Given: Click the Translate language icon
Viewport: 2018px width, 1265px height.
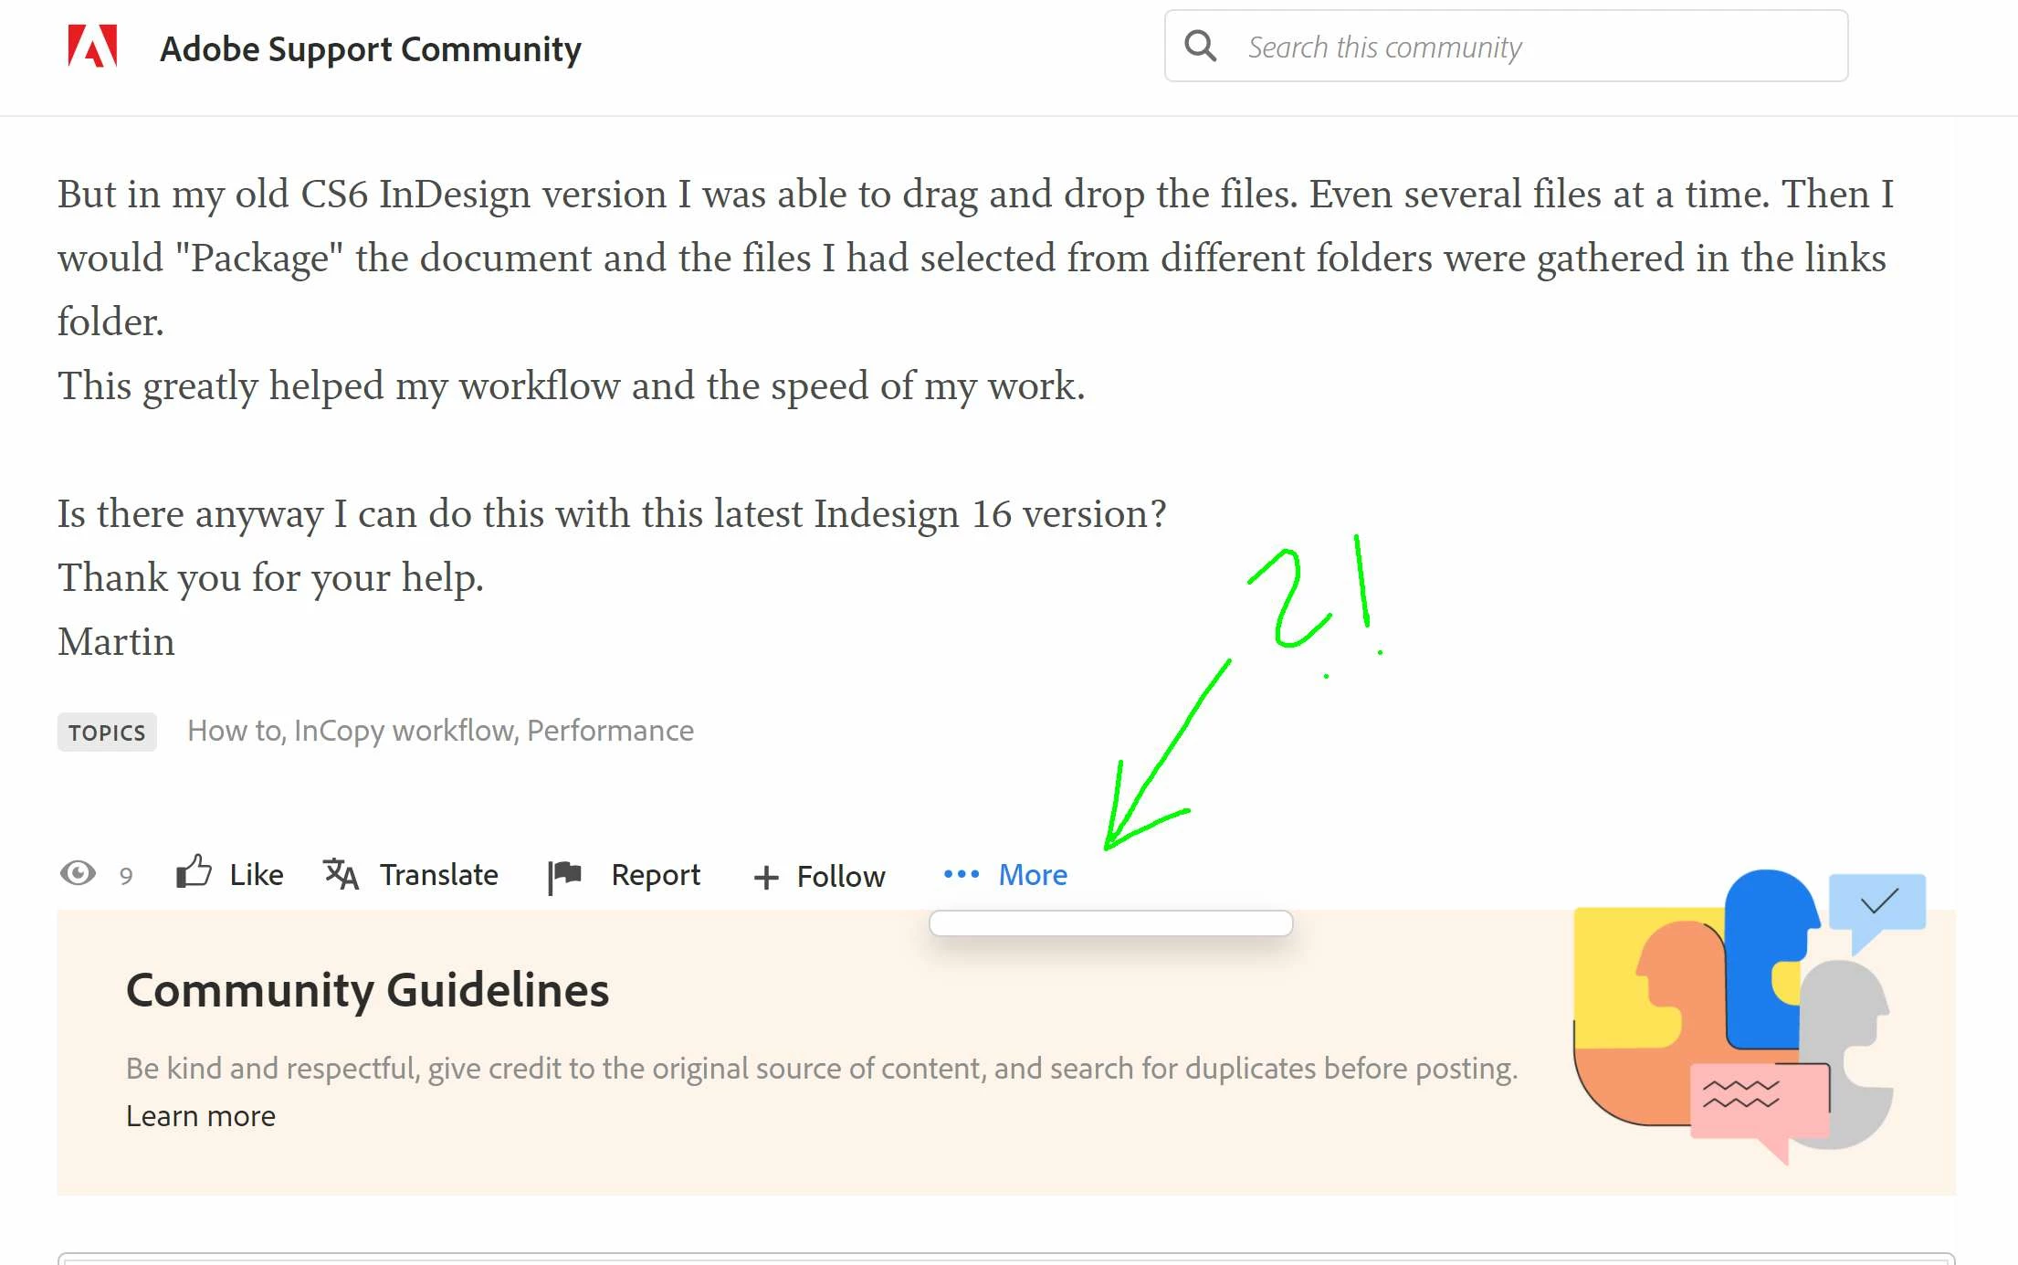Looking at the screenshot, I should [x=341, y=874].
